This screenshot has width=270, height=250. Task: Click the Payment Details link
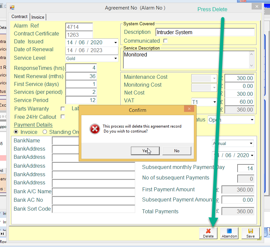click(33, 125)
